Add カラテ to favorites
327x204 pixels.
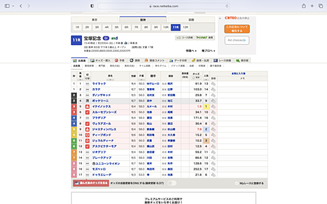click(x=213, y=89)
